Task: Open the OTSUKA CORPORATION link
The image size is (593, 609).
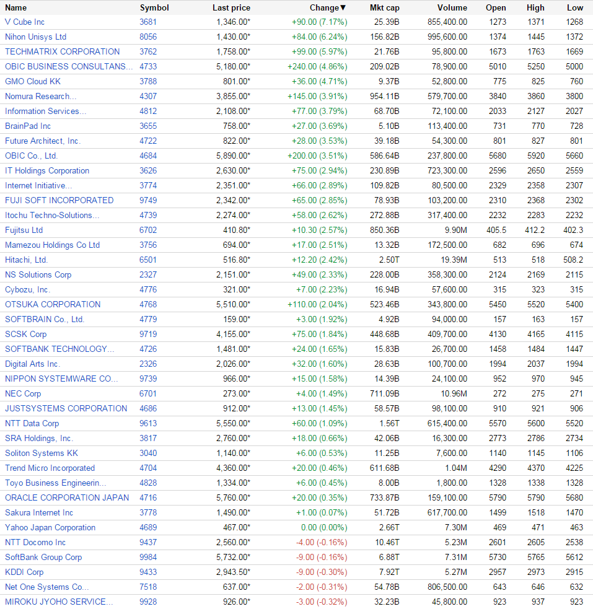Action: [x=53, y=305]
